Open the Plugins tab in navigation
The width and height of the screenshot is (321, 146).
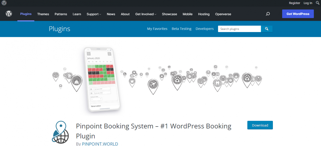tap(26, 14)
